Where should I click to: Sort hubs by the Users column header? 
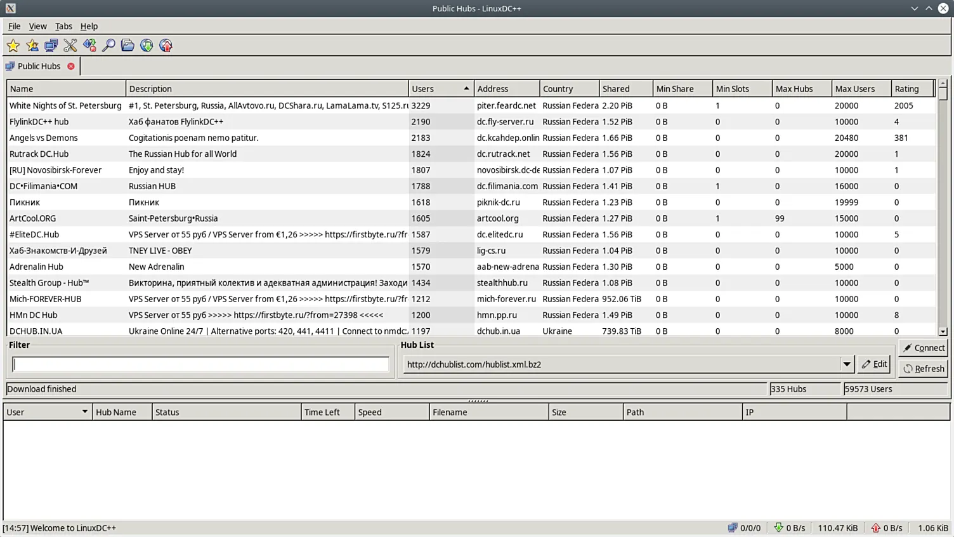440,88
